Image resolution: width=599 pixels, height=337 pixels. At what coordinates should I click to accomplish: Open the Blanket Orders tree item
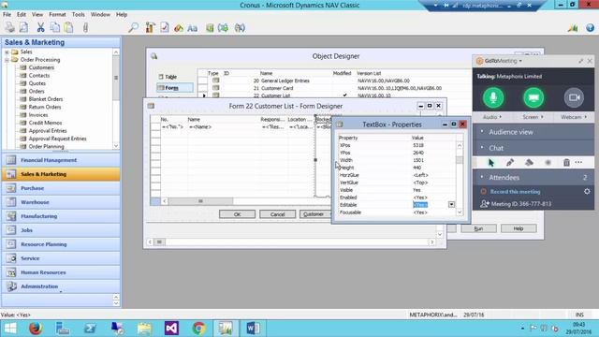(x=46, y=99)
